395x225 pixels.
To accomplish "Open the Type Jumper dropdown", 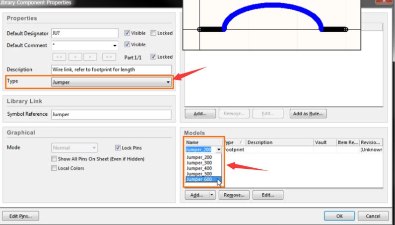I will point(111,82).
